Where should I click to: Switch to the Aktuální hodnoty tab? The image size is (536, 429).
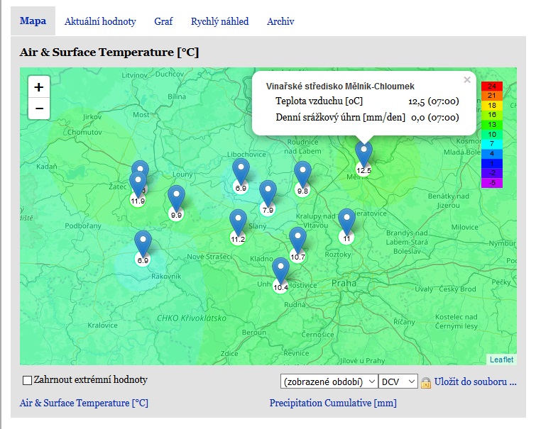pos(100,21)
